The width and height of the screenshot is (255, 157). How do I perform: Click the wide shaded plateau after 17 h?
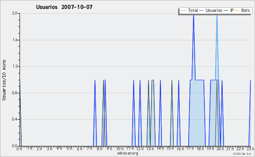point(197,113)
